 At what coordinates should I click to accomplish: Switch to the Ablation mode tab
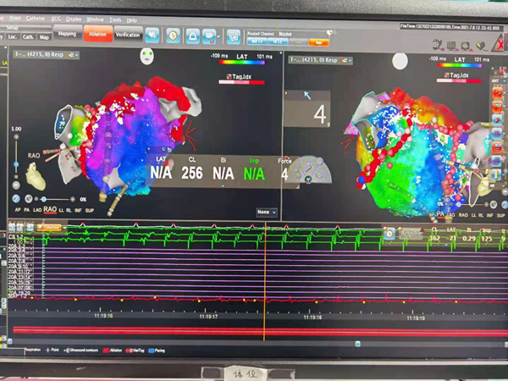click(97, 35)
